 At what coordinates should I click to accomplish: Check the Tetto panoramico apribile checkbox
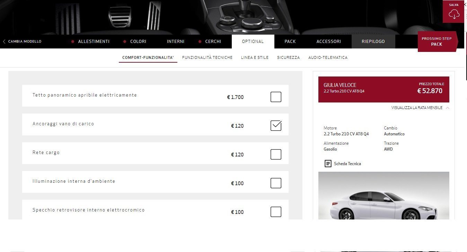(x=276, y=97)
